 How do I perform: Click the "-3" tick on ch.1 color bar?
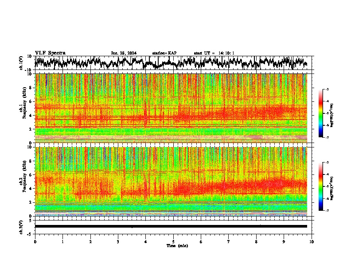327,89
